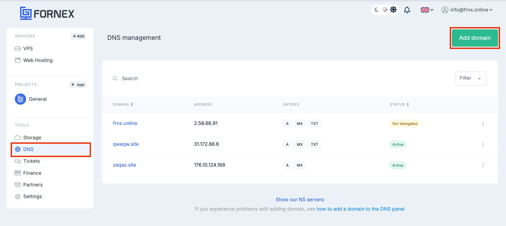Open notifications bell
This screenshot has height=226, width=506.
click(407, 10)
